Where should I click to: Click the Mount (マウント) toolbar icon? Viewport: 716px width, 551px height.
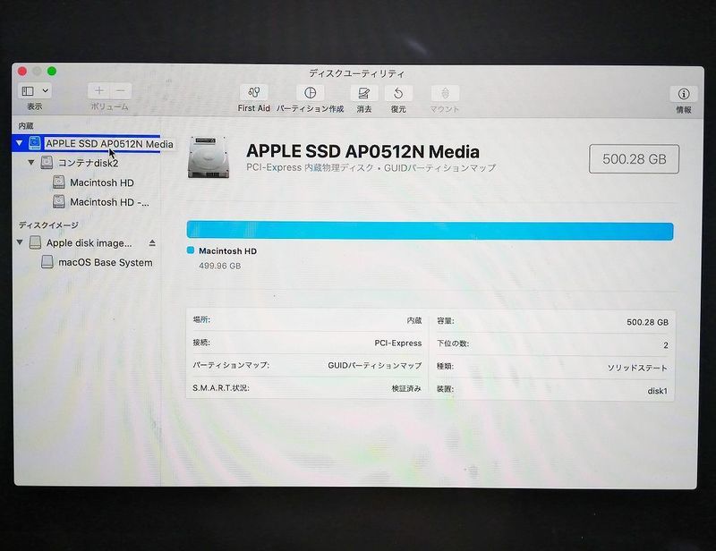click(445, 94)
